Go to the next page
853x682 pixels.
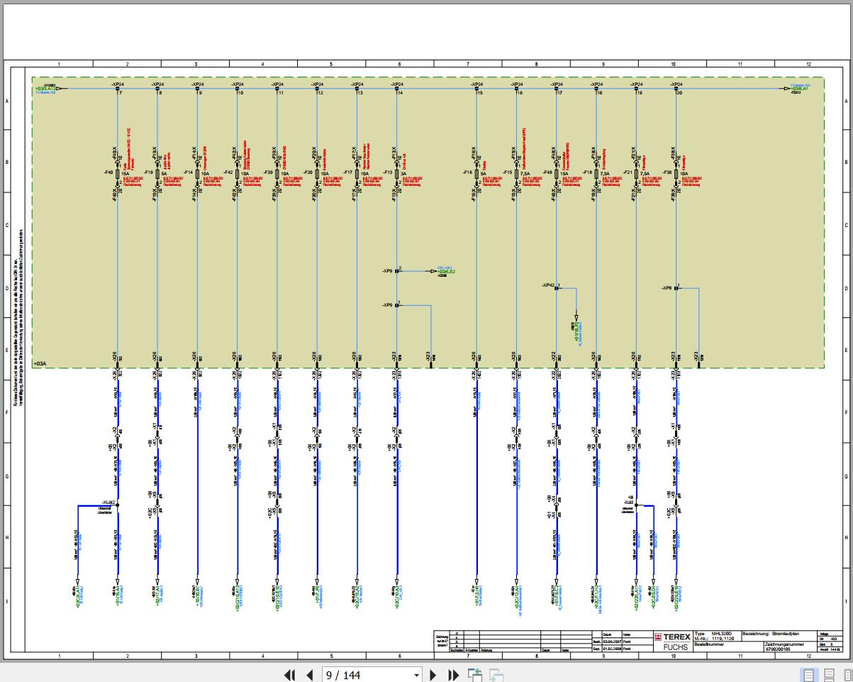click(434, 675)
